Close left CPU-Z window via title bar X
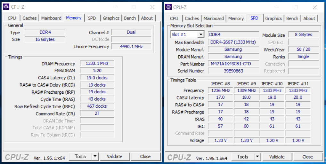This screenshot has width=326, height=164. pyautogui.click(x=152, y=7)
